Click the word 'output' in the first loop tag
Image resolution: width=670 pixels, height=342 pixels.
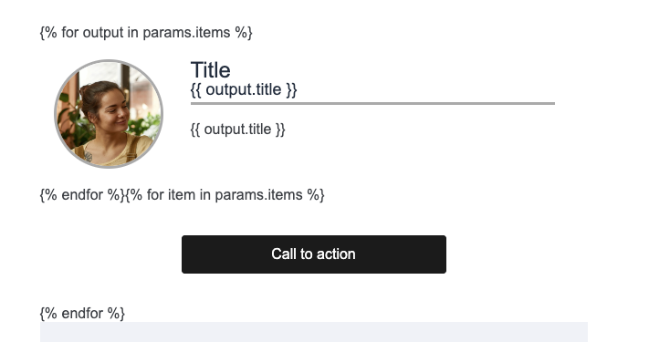point(103,33)
